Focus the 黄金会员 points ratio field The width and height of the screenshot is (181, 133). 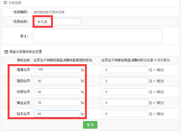point(125,103)
